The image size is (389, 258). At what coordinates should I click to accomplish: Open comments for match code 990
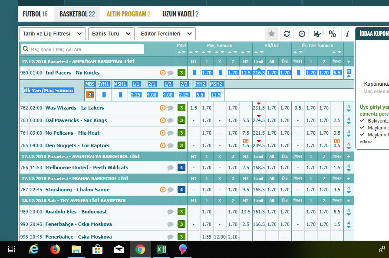[170, 224]
